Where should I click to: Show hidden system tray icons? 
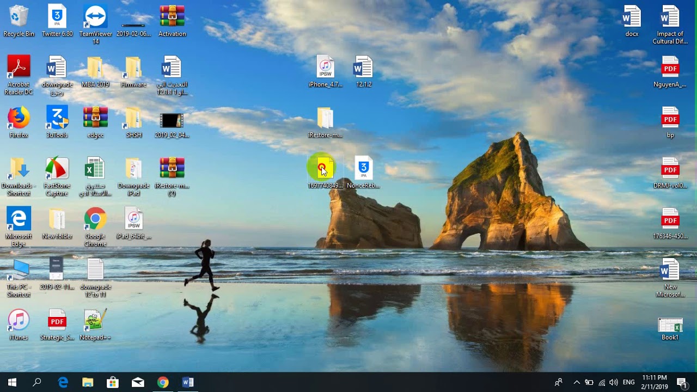coord(577,382)
